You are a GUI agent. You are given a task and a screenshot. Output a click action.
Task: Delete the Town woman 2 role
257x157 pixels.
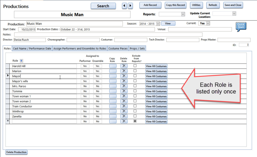(124, 101)
